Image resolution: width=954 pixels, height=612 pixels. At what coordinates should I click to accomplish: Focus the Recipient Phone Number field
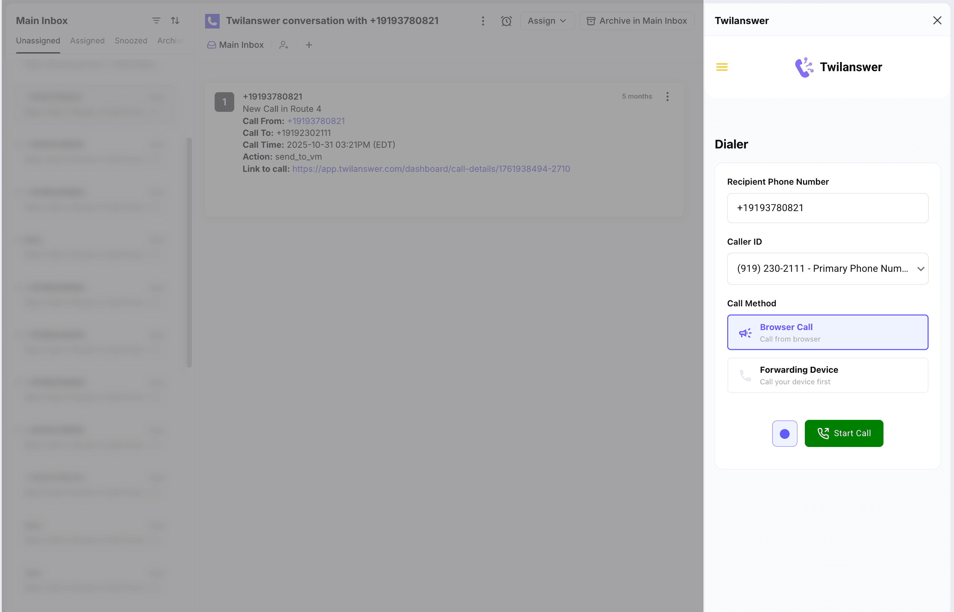coord(828,208)
